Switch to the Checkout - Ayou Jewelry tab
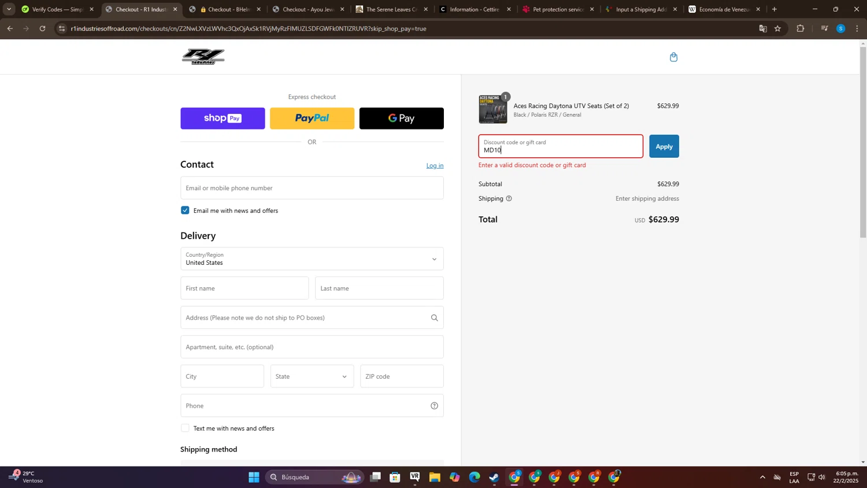 (309, 9)
